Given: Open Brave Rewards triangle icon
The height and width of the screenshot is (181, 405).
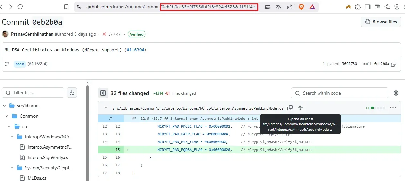Looking at the screenshot, I should pos(312,7).
